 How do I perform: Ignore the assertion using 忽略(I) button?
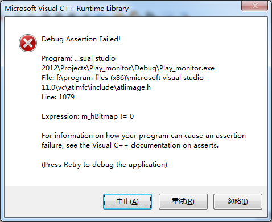coord(238,202)
